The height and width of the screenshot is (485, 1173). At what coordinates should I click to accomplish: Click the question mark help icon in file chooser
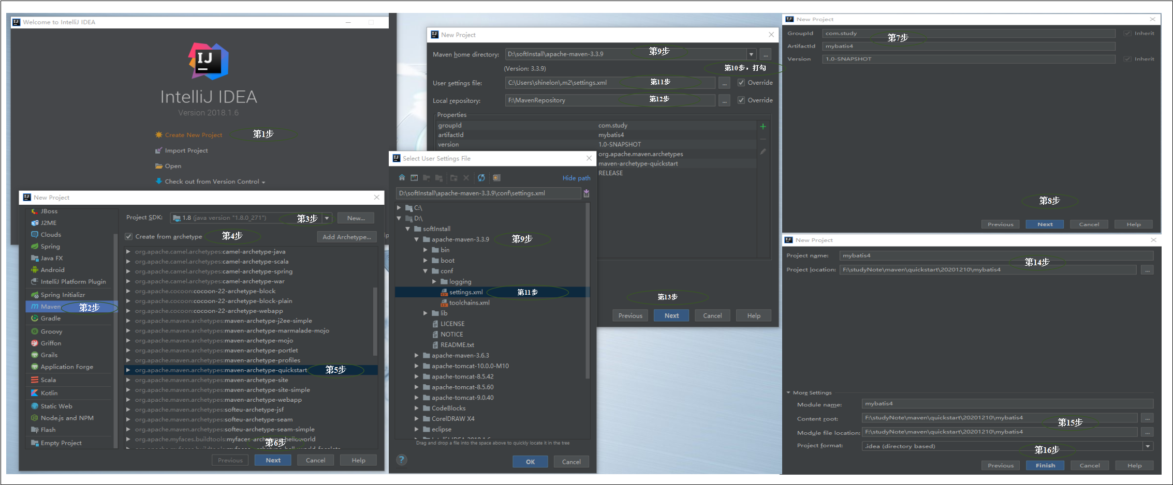401,460
